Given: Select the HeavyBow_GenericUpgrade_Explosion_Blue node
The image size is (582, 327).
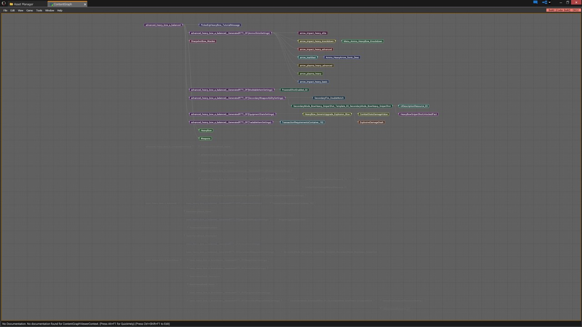Looking at the screenshot, I should coord(327,114).
